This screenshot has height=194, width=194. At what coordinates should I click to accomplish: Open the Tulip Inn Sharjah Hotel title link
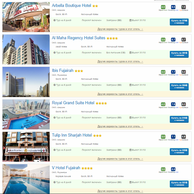(x=72, y=135)
